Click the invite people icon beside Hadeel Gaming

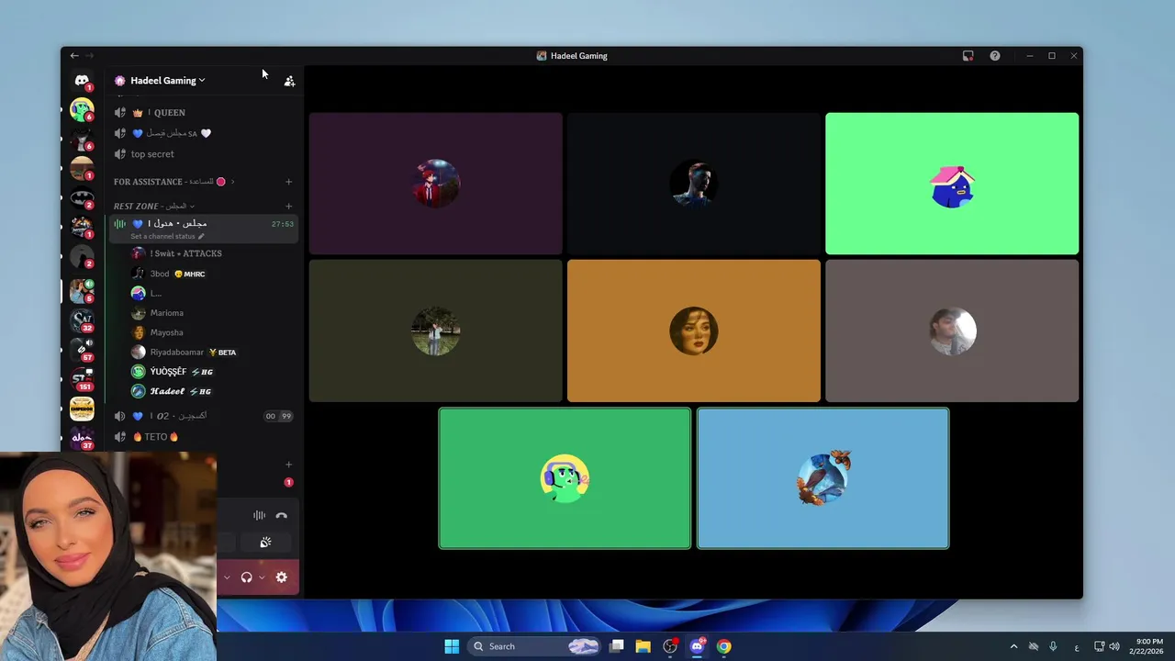(289, 81)
